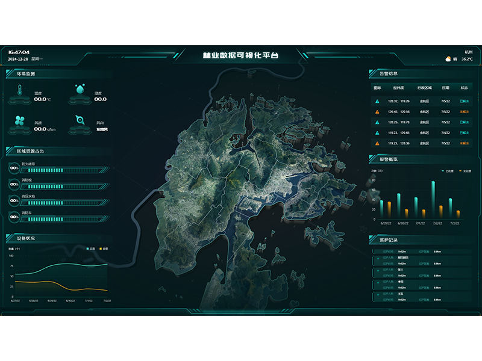Click the orange warning triangle for 119.23, 120.36

377,143
